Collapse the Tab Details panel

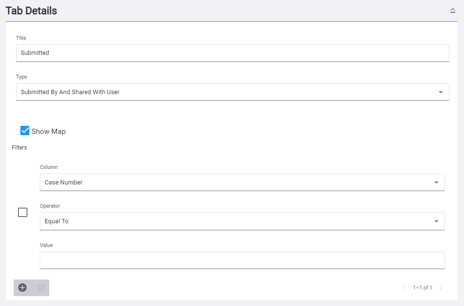tap(454, 9)
